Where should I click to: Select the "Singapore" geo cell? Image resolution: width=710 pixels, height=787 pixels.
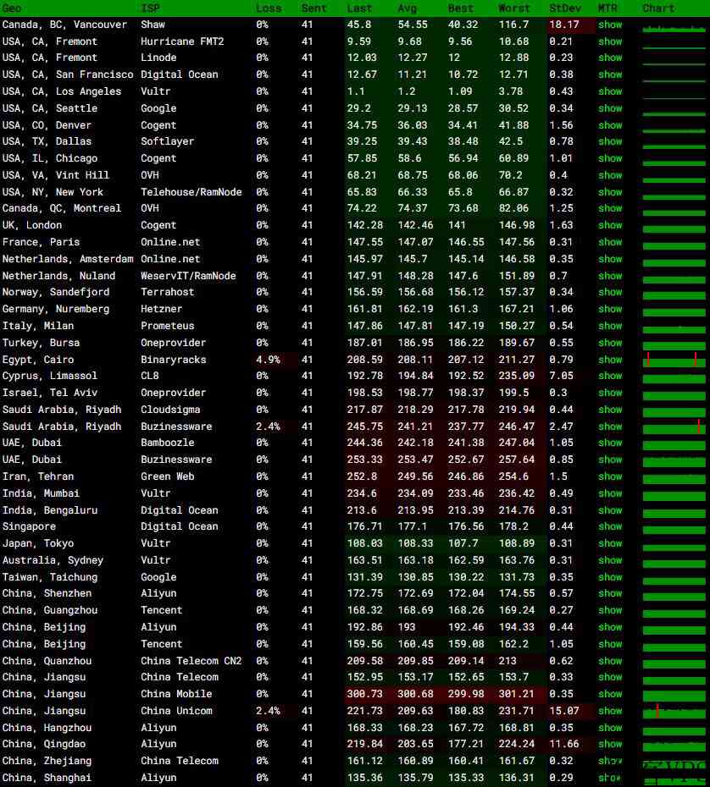(29, 526)
